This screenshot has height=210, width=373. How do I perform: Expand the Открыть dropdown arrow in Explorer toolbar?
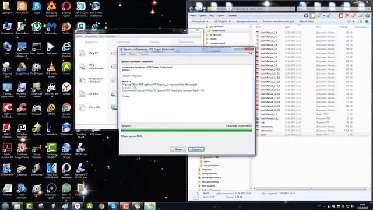tap(230, 22)
